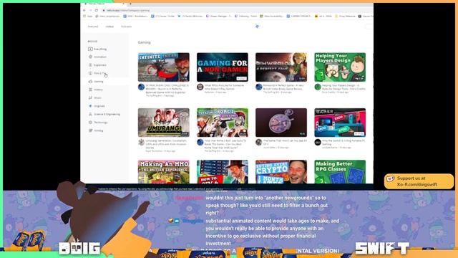Select Science & Engineering in the sidebar
Viewport: 458px width, 258px height.
(x=104, y=114)
